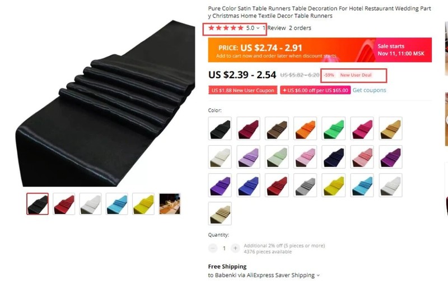Decrease quantity with the minus button
Image resolution: width=448 pixels, height=281 pixels.
[x=213, y=248]
